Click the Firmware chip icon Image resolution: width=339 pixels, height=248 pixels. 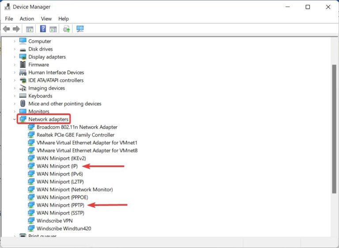pos(23,64)
